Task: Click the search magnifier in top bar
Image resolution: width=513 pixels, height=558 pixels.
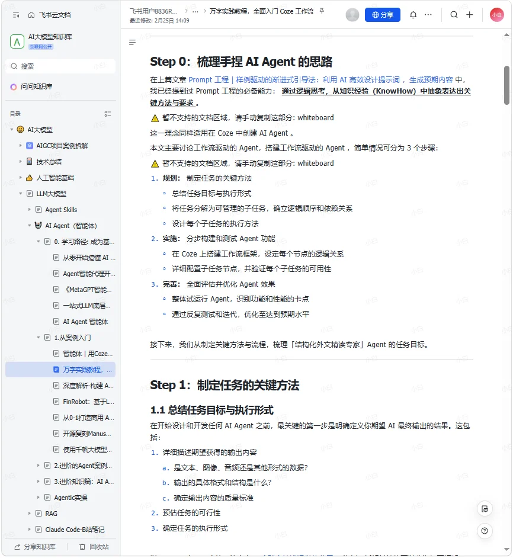Action: pos(454,15)
